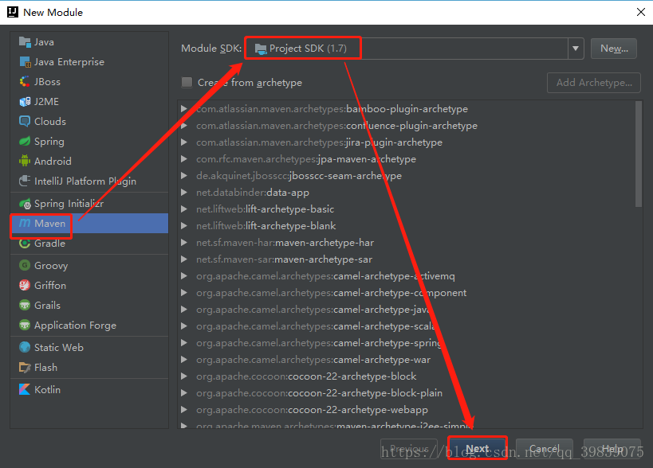Close the New Module dialog
653x468 pixels.
(641, 12)
